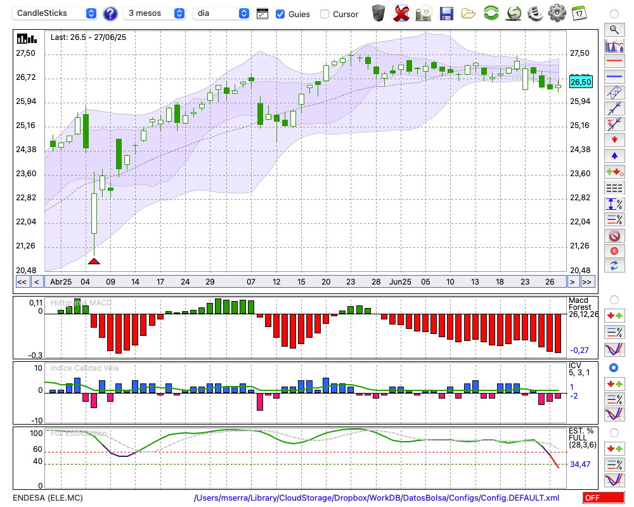Click the percent lines button for Stochastic panel
This screenshot has width=634, height=507.
(614, 465)
